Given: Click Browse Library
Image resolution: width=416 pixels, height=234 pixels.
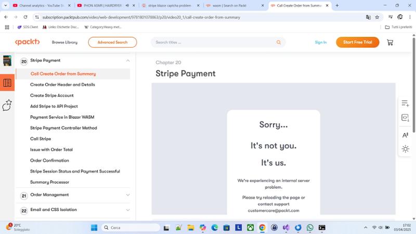Looking at the screenshot, I should [64, 42].
